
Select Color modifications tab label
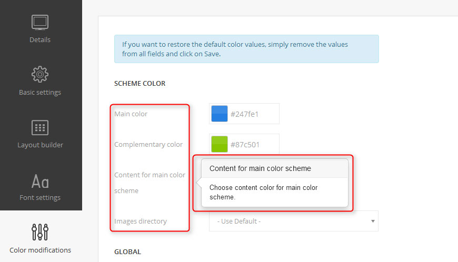[x=41, y=250]
